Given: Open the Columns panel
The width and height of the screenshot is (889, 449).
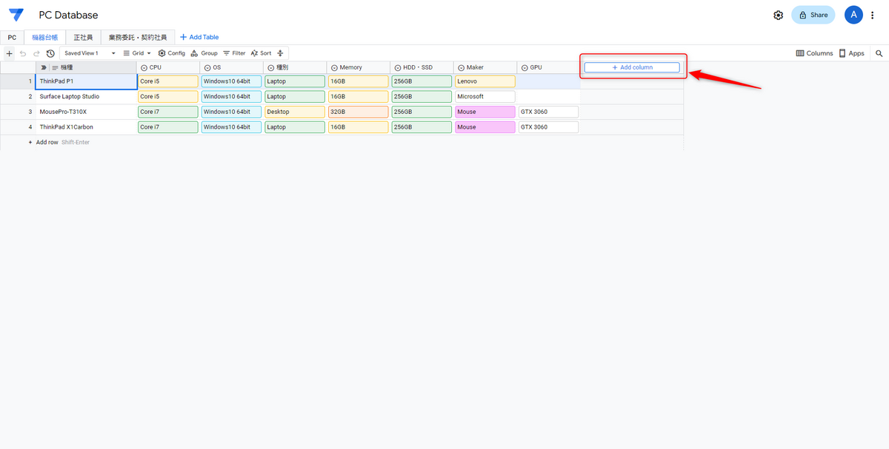Looking at the screenshot, I should coord(814,53).
